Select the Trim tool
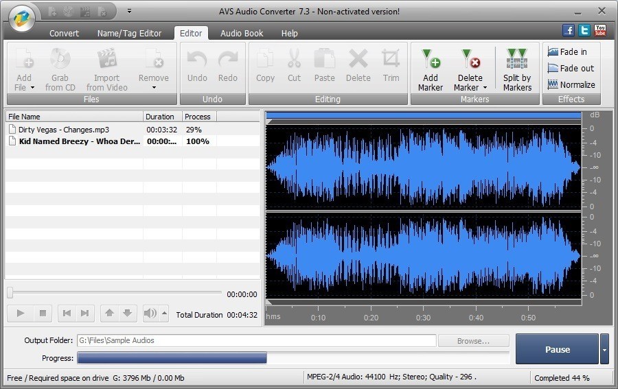Screen dimensions: 618x389 391,59
